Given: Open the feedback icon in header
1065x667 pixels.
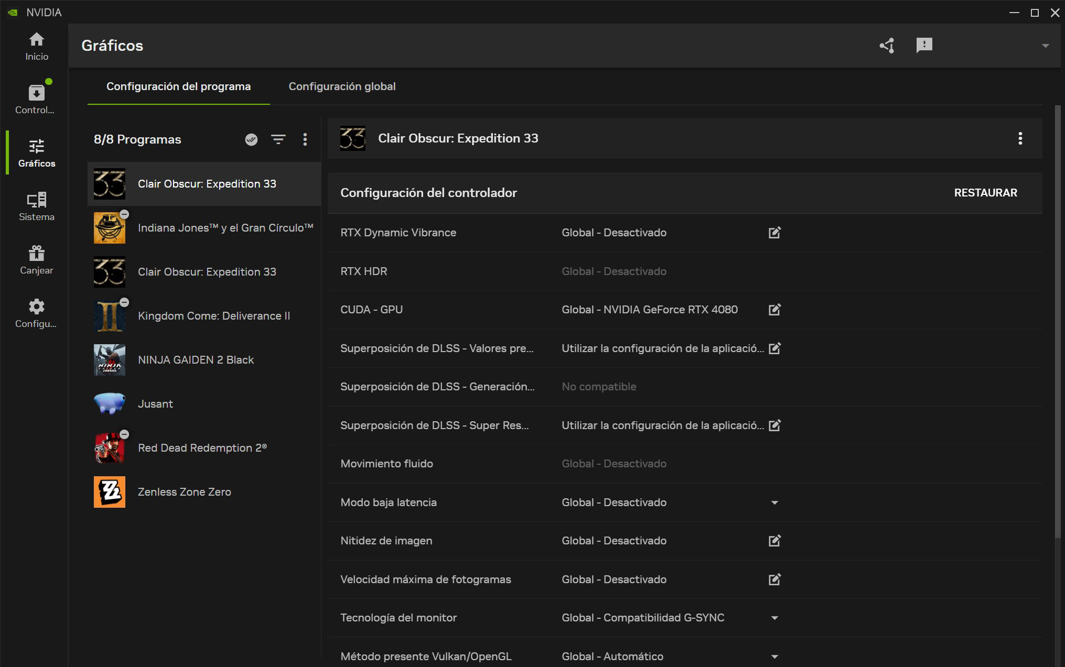Looking at the screenshot, I should point(924,46).
